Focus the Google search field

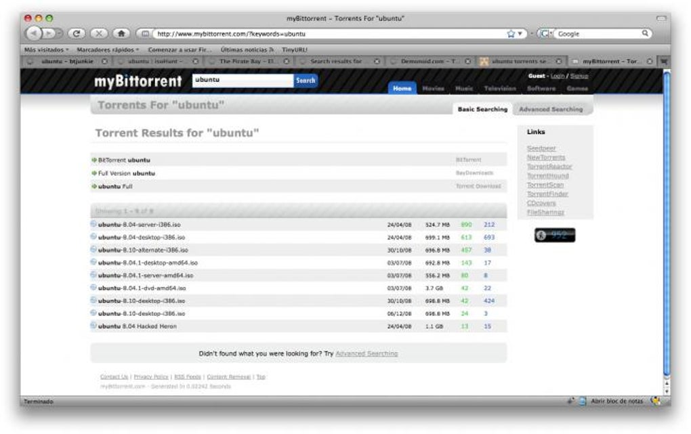pyautogui.click(x=597, y=34)
